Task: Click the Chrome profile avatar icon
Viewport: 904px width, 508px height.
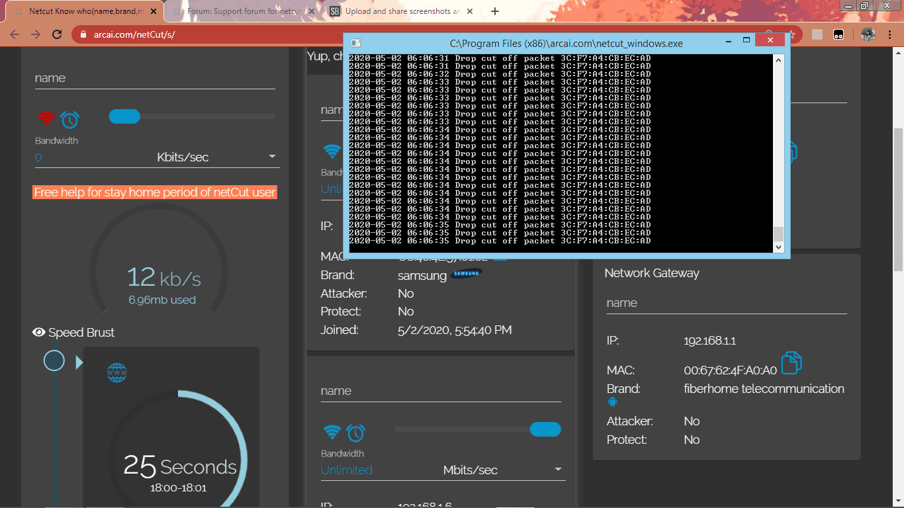Action: 868,34
